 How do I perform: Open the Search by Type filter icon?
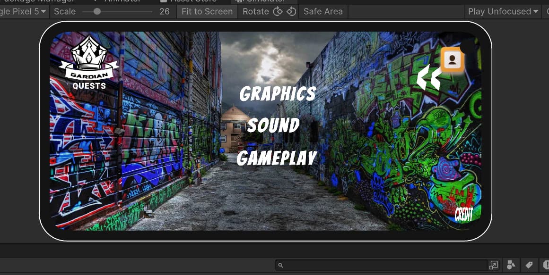tap(511, 265)
